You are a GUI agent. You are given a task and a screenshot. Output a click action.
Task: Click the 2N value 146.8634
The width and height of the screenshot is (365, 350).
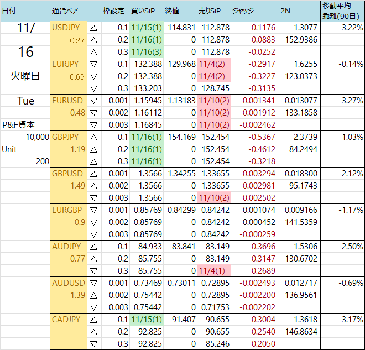300,332
